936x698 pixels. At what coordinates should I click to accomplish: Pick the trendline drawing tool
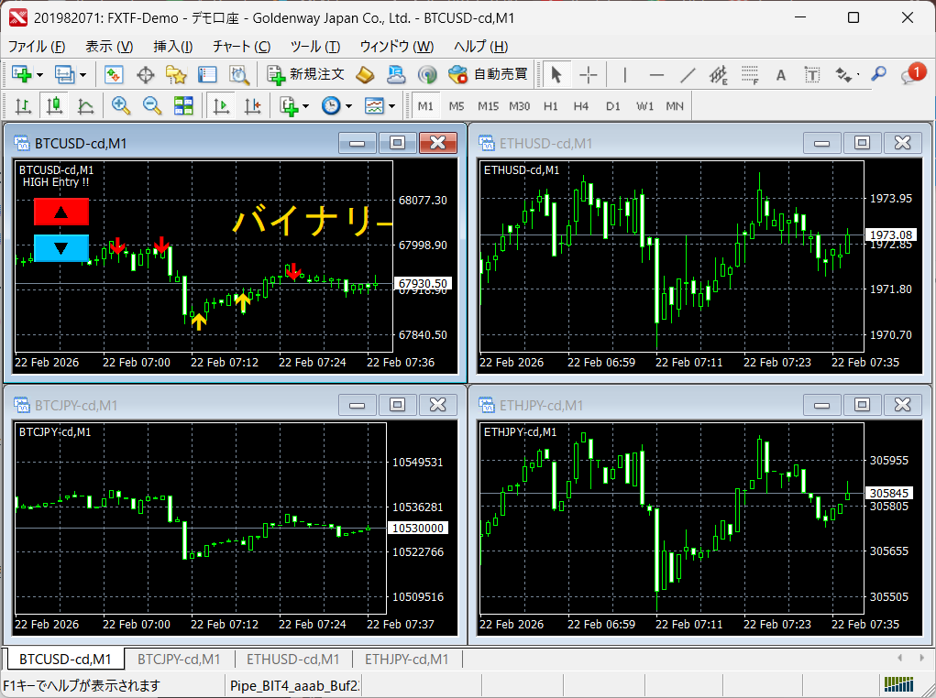(688, 74)
